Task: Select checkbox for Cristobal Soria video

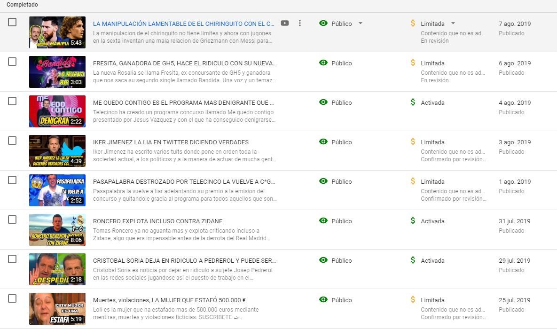Action: click(x=12, y=258)
